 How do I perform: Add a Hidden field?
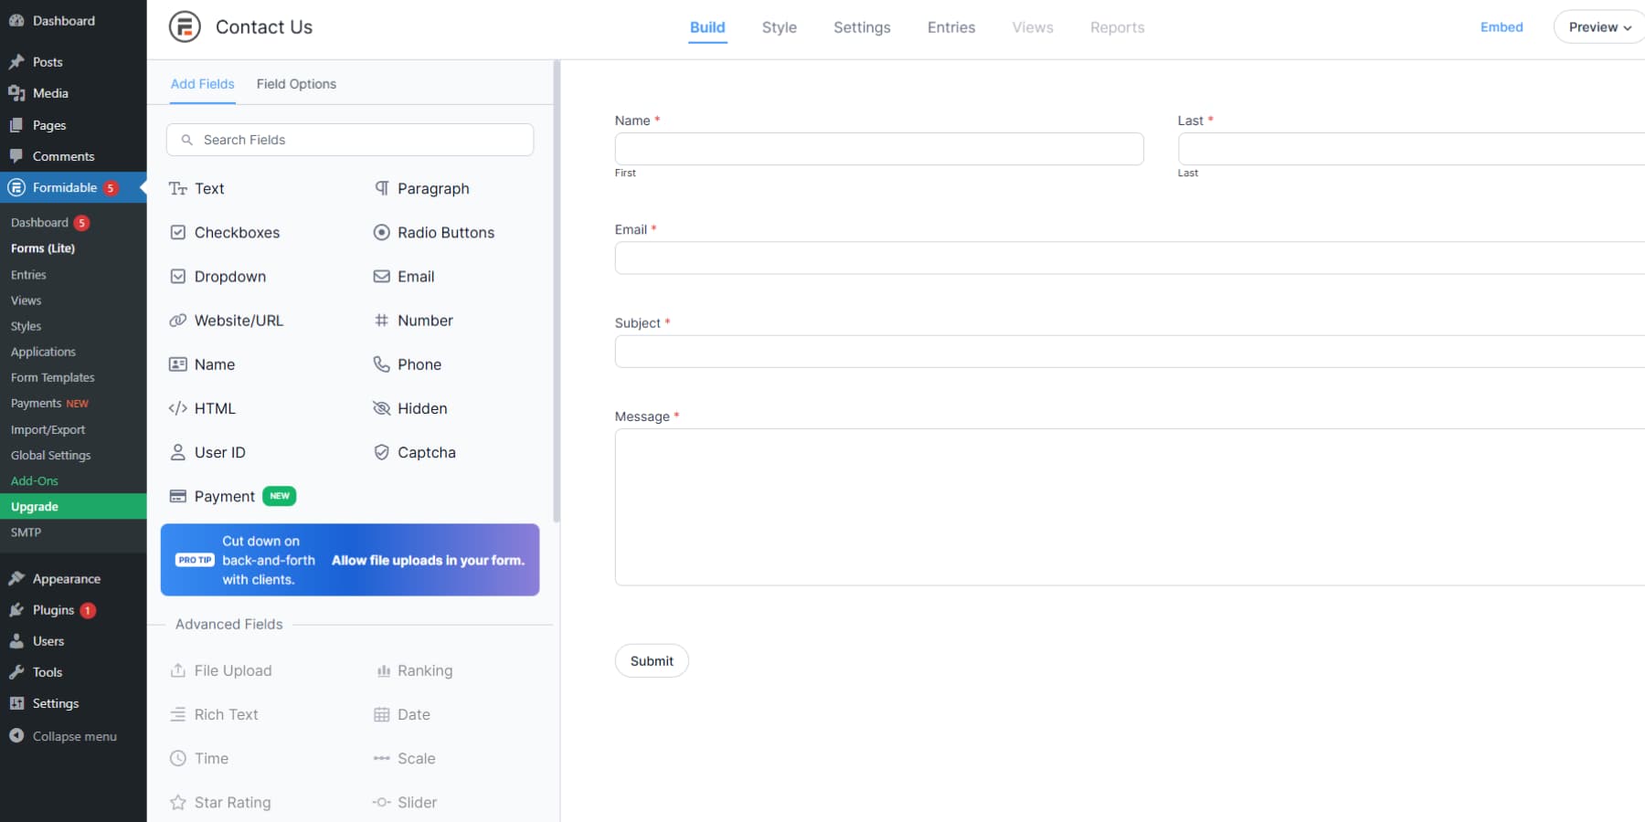[x=421, y=407]
